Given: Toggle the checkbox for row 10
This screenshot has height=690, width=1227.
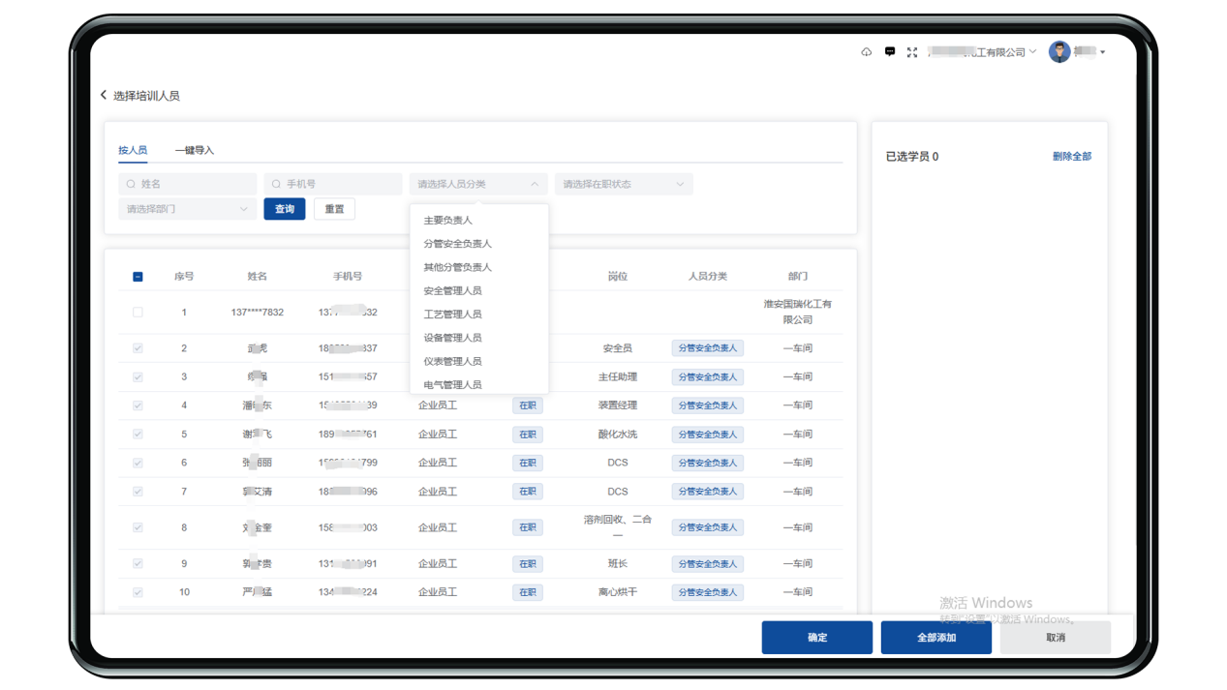Looking at the screenshot, I should pyautogui.click(x=138, y=592).
